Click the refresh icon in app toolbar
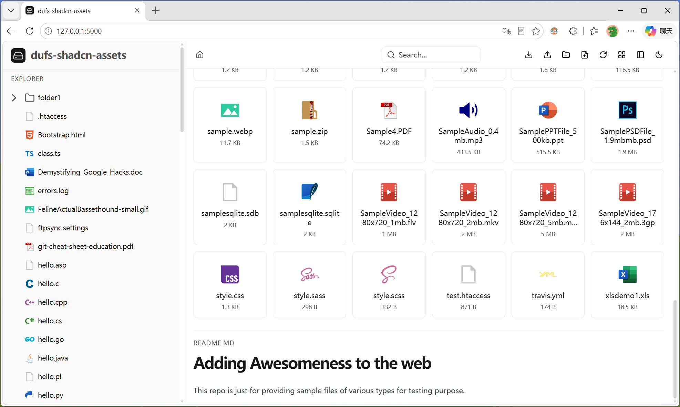The height and width of the screenshot is (407, 680). (603, 55)
